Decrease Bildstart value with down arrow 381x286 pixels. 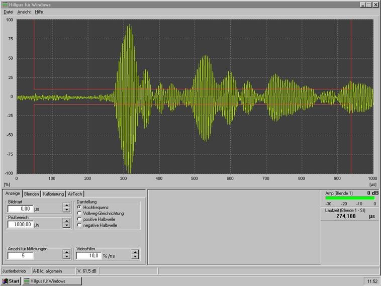point(66,211)
